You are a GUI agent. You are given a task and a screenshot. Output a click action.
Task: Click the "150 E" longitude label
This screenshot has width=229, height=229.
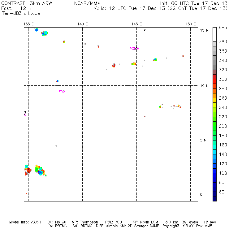[x=191, y=24]
